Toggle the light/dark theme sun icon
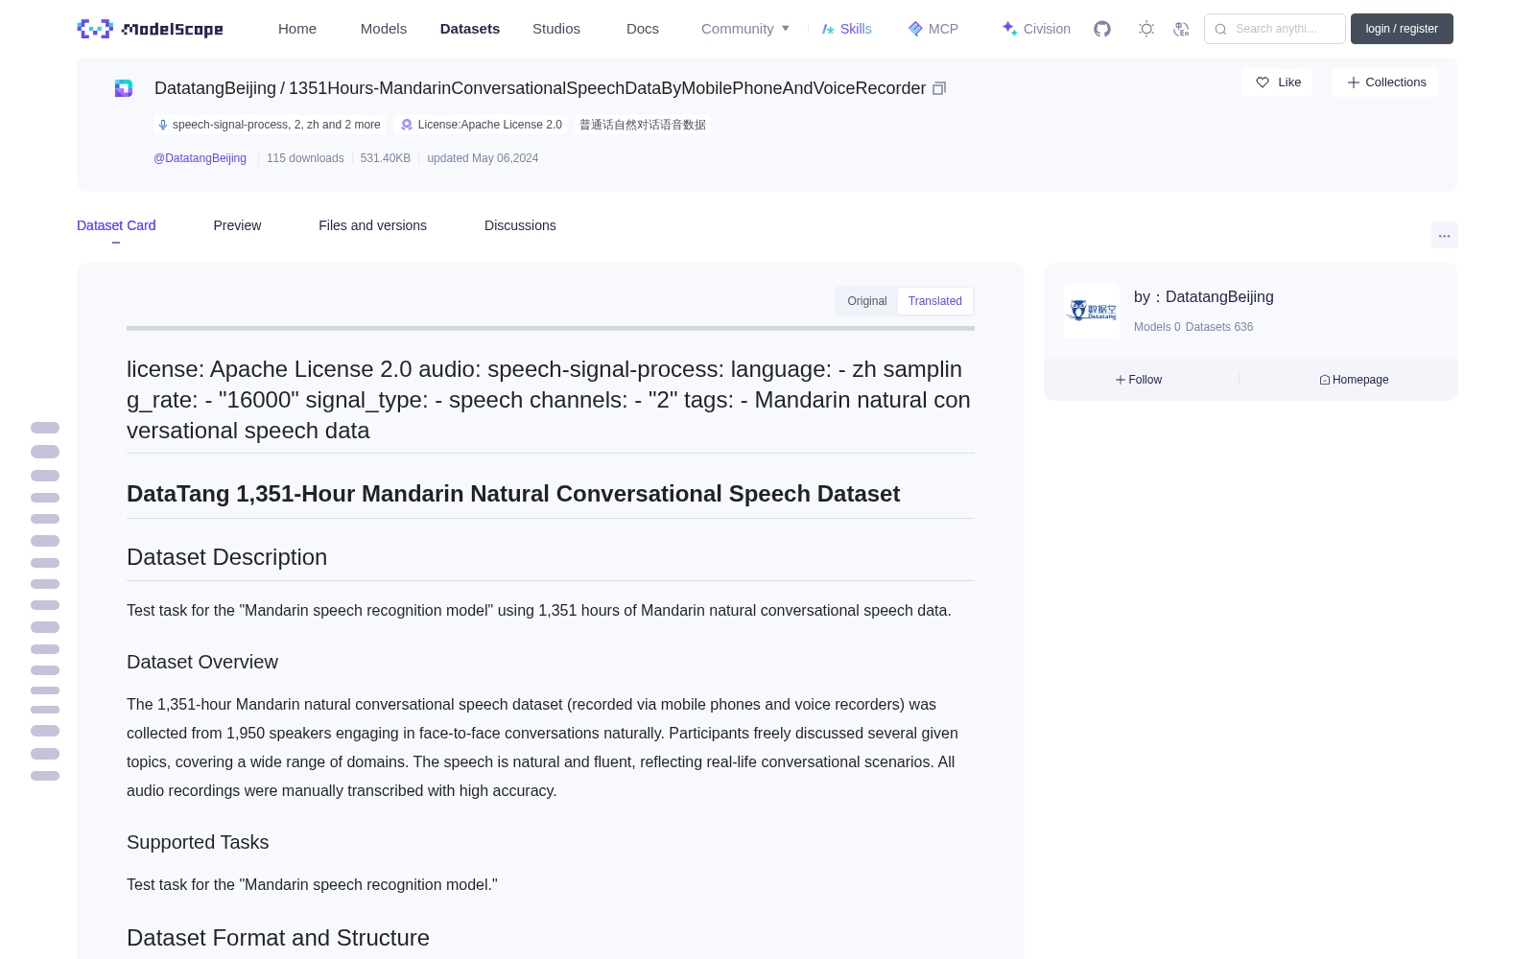The height and width of the screenshot is (959, 1535). [1146, 29]
